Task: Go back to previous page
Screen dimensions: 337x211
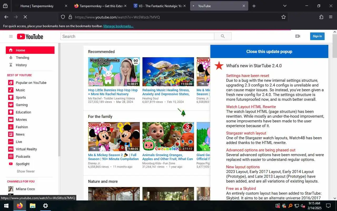Action: tap(6, 17)
